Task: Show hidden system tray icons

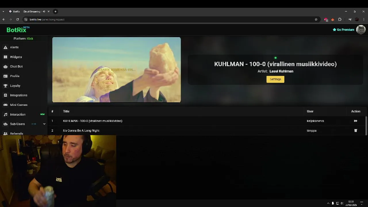Action: pyautogui.click(x=328, y=203)
